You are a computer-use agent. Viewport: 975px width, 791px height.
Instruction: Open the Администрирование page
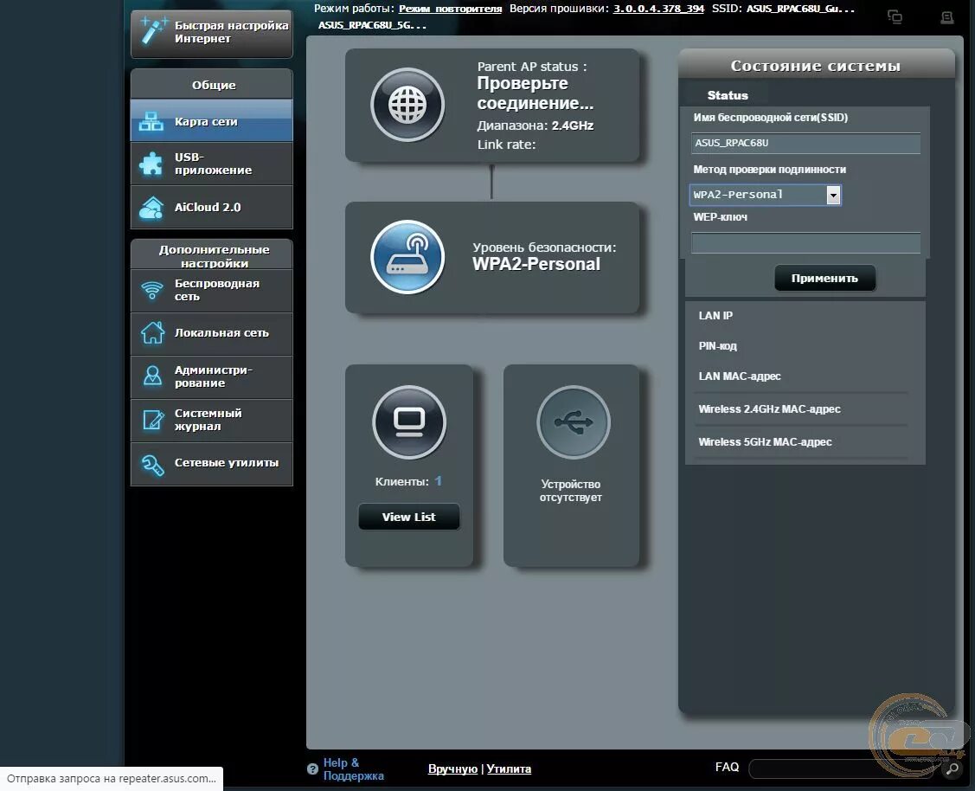coord(211,376)
